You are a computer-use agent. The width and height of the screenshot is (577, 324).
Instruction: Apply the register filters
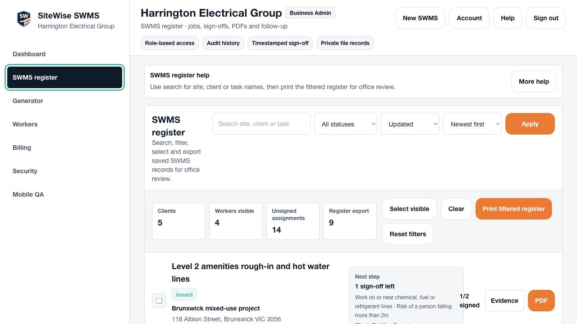[530, 124]
